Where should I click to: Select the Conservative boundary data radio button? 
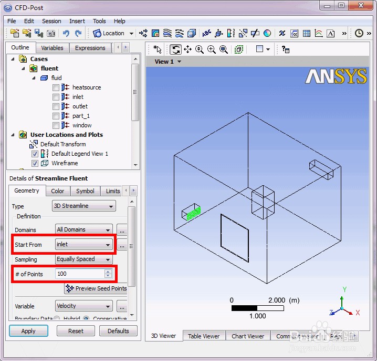[x=86, y=318]
